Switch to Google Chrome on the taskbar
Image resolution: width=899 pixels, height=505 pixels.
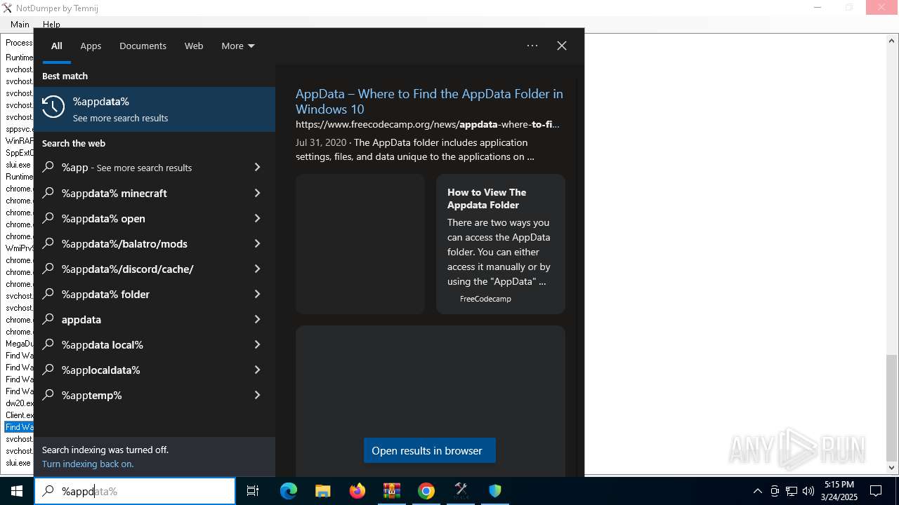426,491
